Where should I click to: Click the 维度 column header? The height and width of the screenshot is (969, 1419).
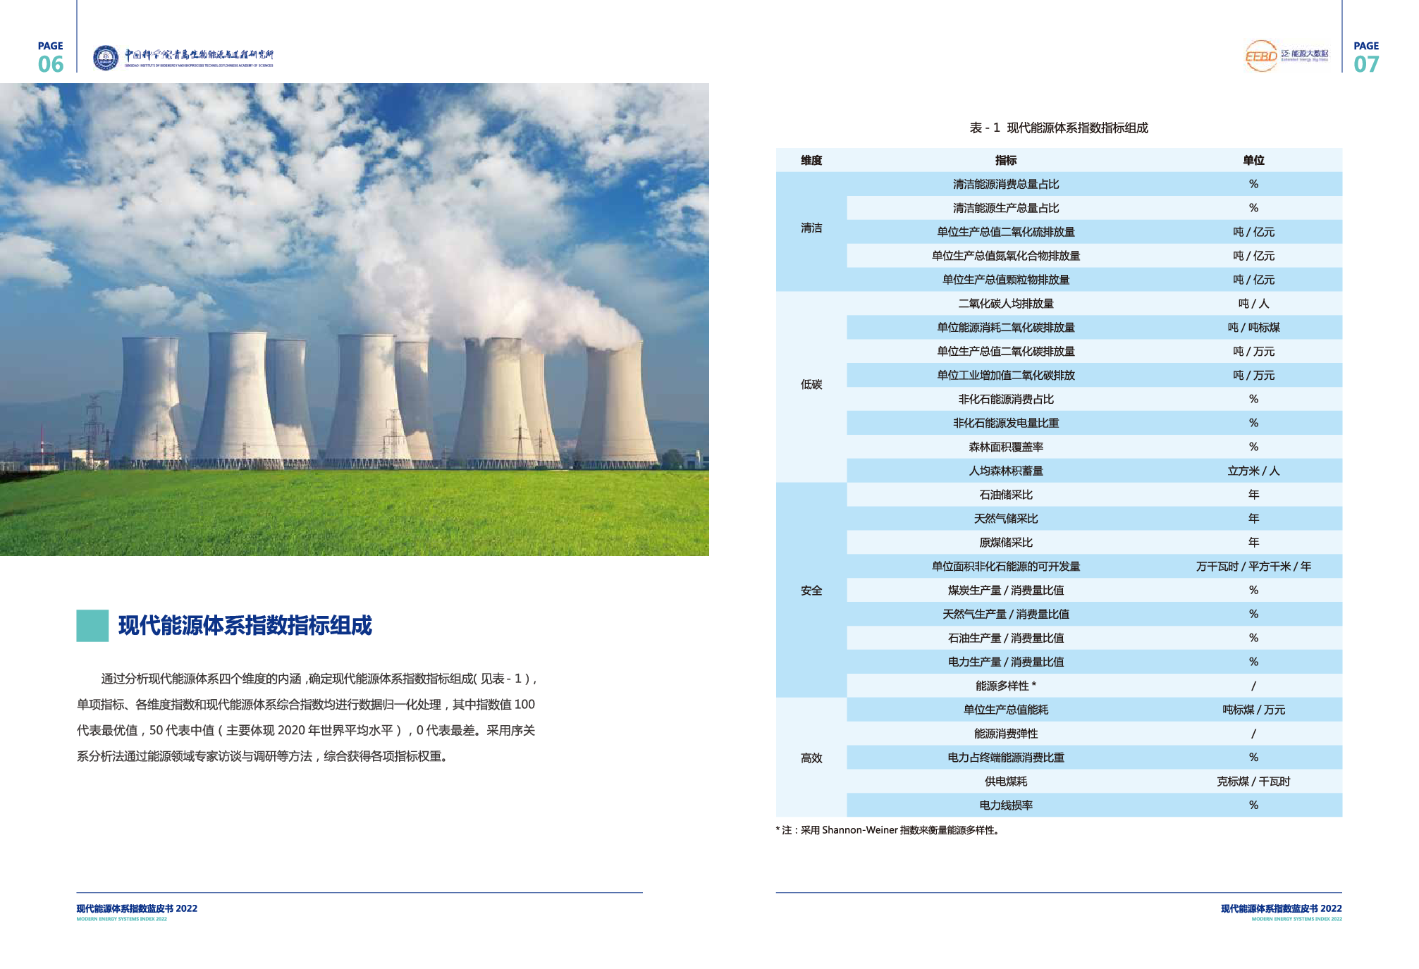tap(811, 160)
